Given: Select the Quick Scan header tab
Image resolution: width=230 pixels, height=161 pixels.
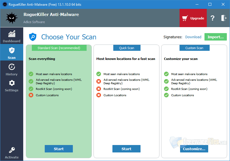Looking at the screenshot, I should [126, 48].
